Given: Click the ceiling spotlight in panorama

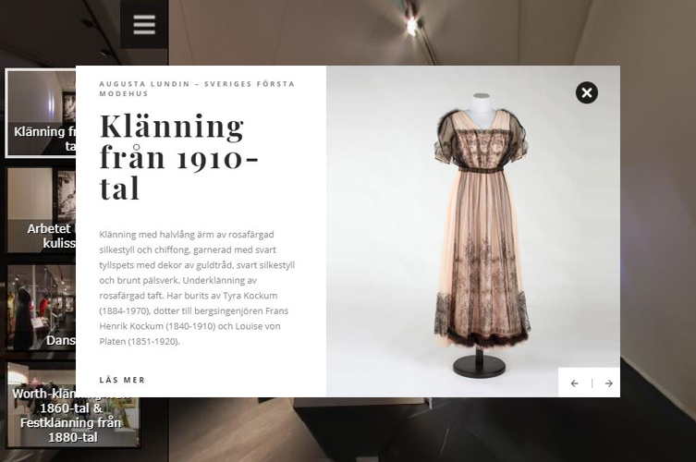Looking at the screenshot, I should (x=411, y=24).
